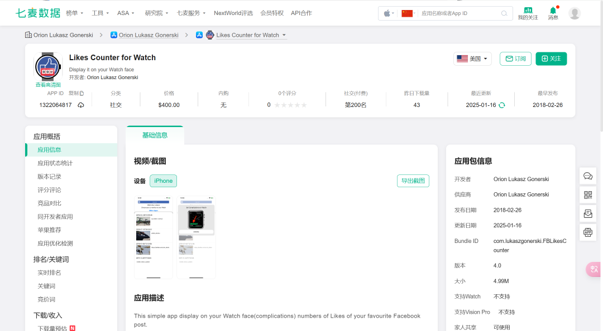The height and width of the screenshot is (331, 603).
Task: Open the Apple platform selector icon
Action: (389, 13)
